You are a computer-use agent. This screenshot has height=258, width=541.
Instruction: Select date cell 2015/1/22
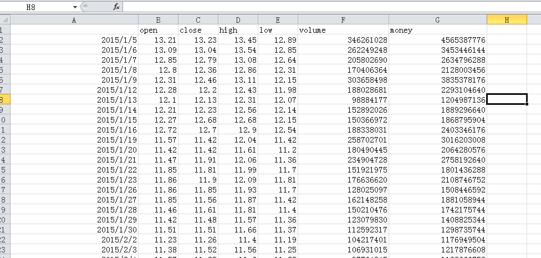(x=74, y=170)
